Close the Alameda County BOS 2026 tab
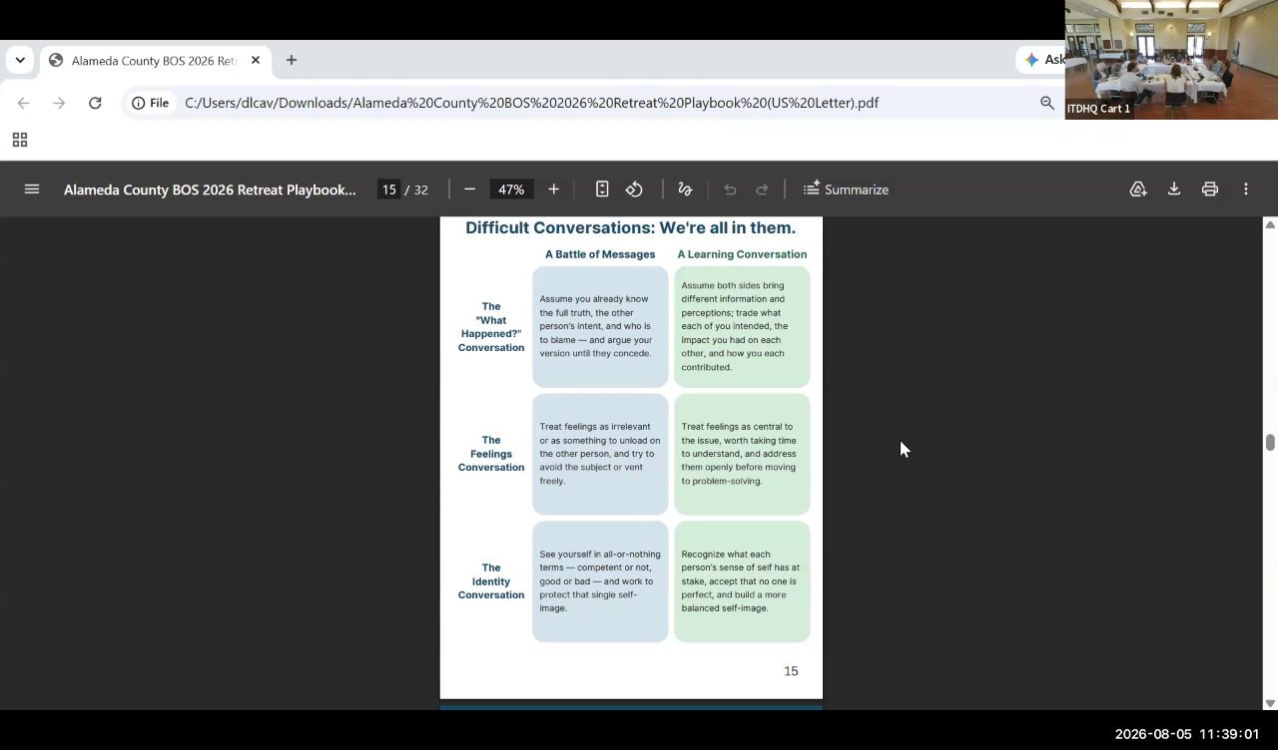1278x750 pixels. [256, 60]
